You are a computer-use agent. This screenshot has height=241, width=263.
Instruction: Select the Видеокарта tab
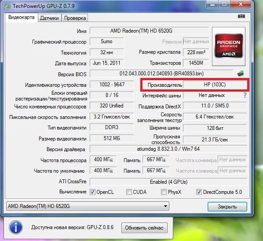pos(21,17)
